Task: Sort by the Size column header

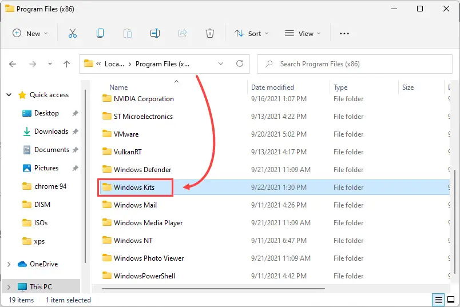Action: click(408, 87)
